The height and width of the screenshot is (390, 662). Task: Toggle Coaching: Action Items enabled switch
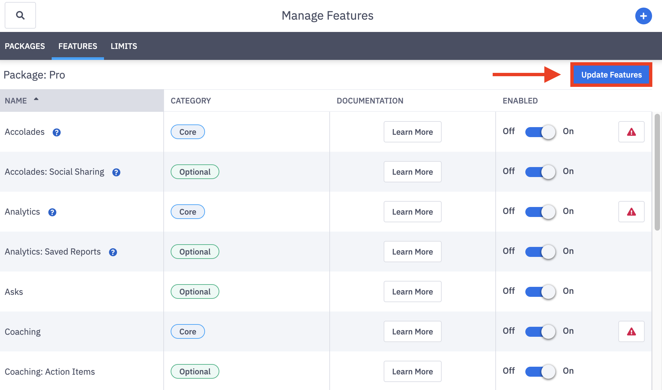point(540,371)
